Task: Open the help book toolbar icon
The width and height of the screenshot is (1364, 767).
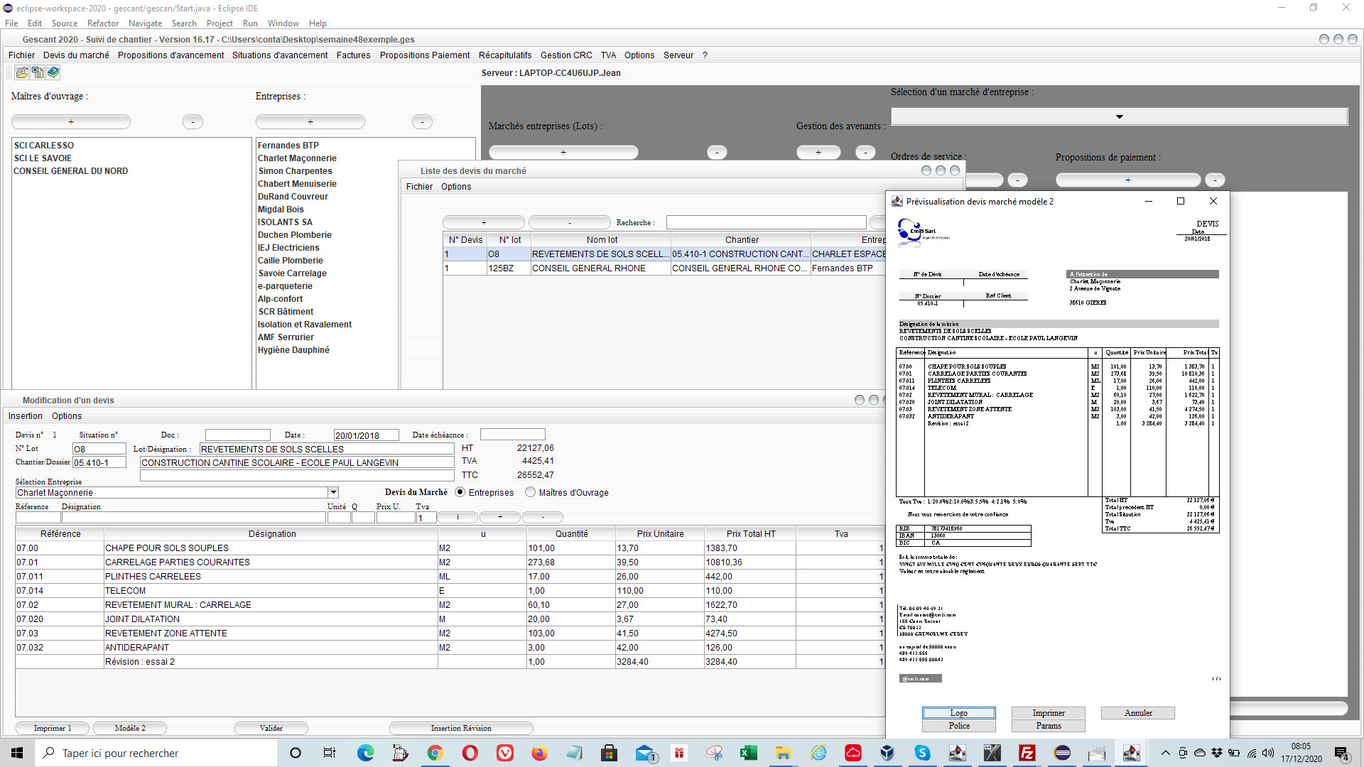Action: click(53, 72)
